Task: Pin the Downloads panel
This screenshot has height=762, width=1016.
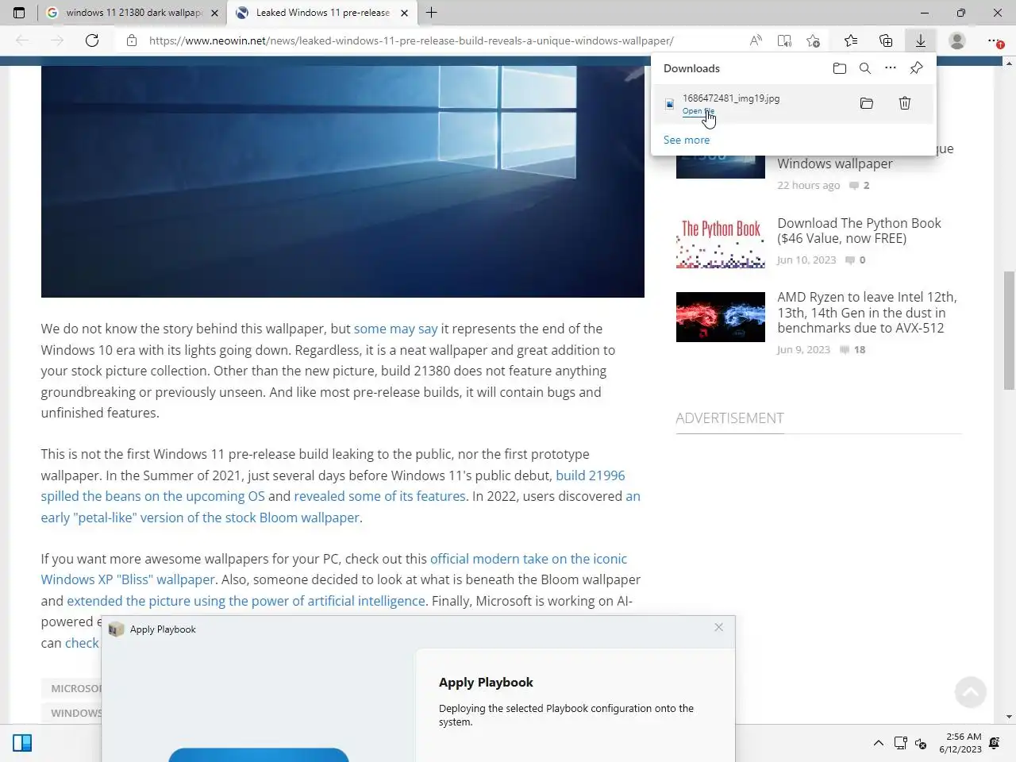Action: point(917,68)
